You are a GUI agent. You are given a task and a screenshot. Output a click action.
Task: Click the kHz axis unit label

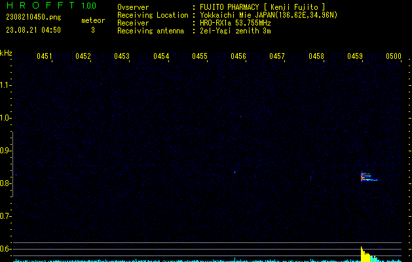[6, 53]
